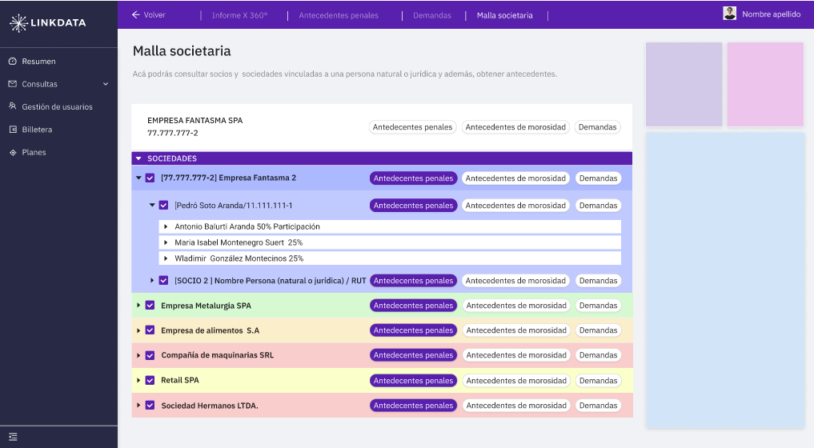Image resolution: width=814 pixels, height=448 pixels.
Task: Expand the SOCIO 2 row arrow
Action: point(152,280)
